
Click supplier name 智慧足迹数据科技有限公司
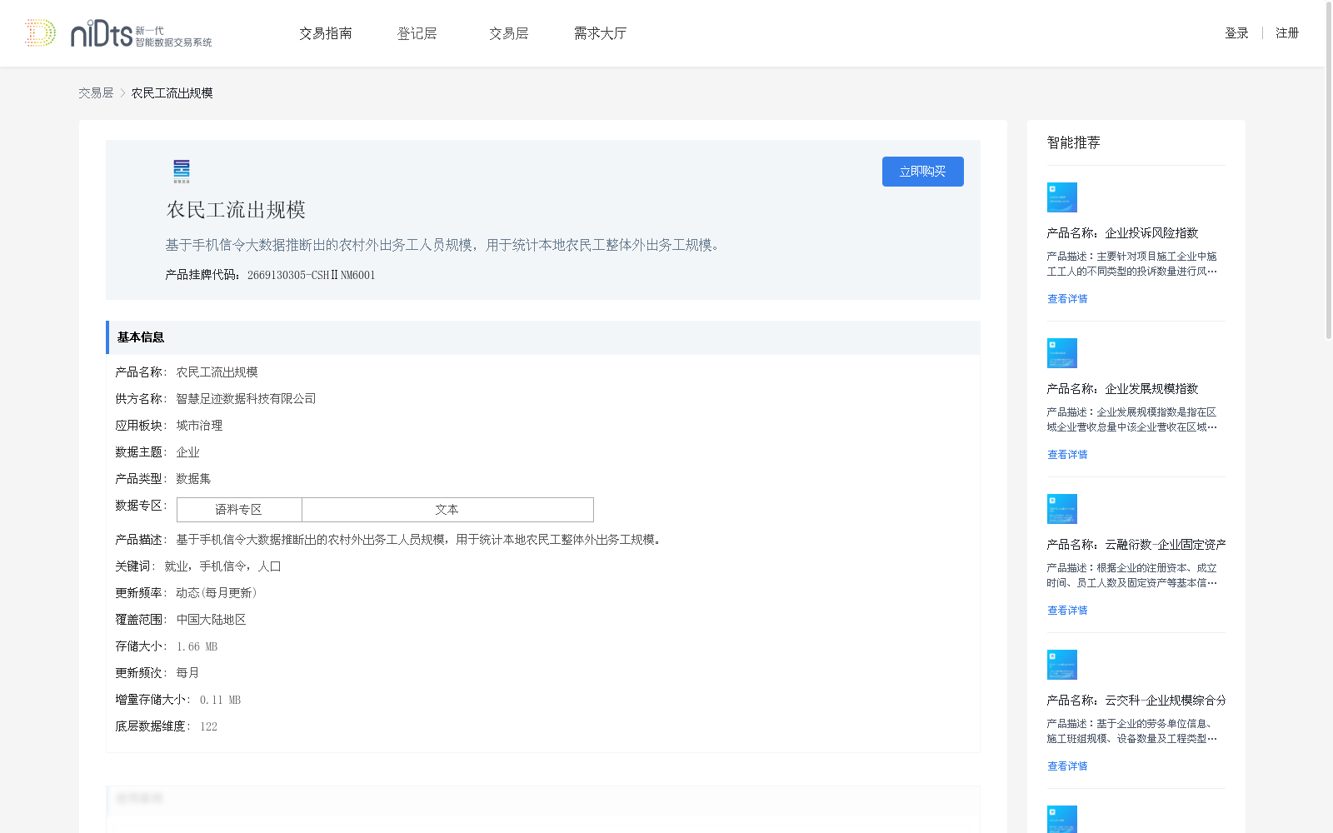pyautogui.click(x=247, y=399)
